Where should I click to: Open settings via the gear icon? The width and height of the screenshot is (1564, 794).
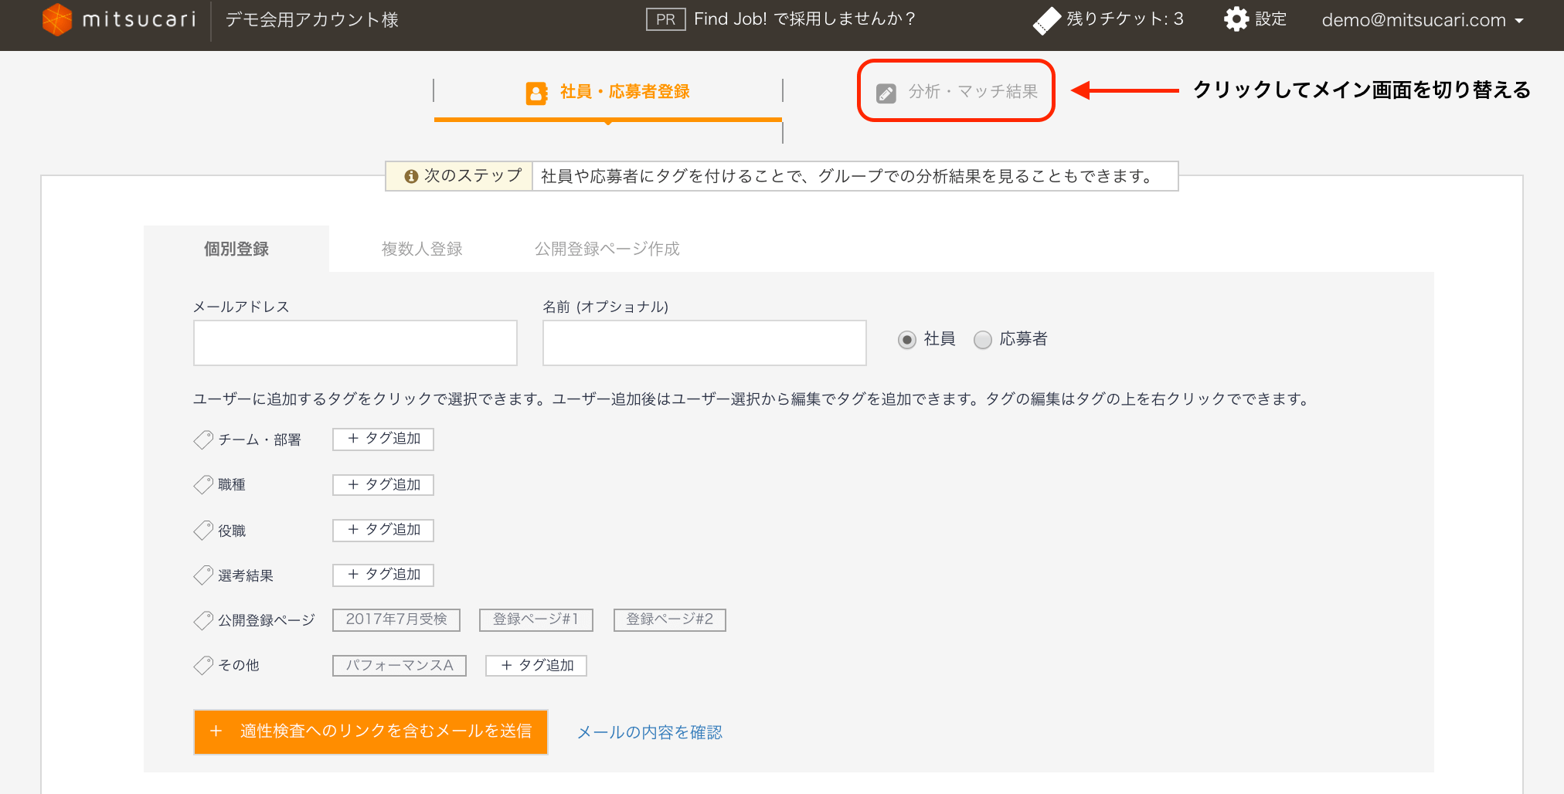point(1236,19)
